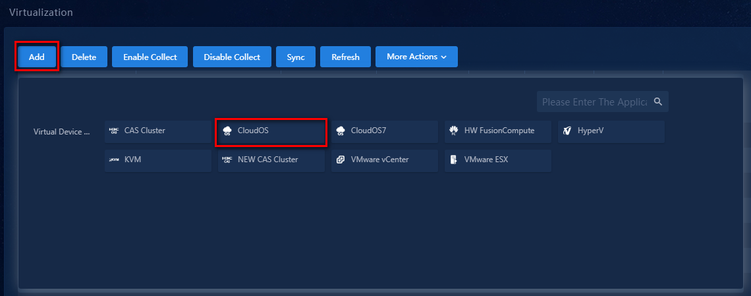Image resolution: width=751 pixels, height=296 pixels.
Task: Choose the NEW CAS Cluster label
Action: (267, 160)
